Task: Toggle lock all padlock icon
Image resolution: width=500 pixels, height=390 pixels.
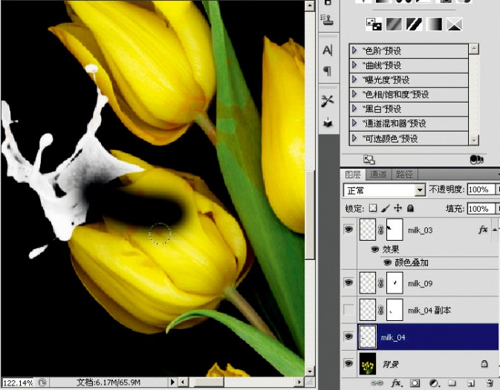Action: [x=410, y=209]
